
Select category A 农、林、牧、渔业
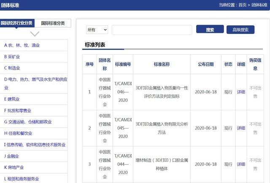coord(22,45)
